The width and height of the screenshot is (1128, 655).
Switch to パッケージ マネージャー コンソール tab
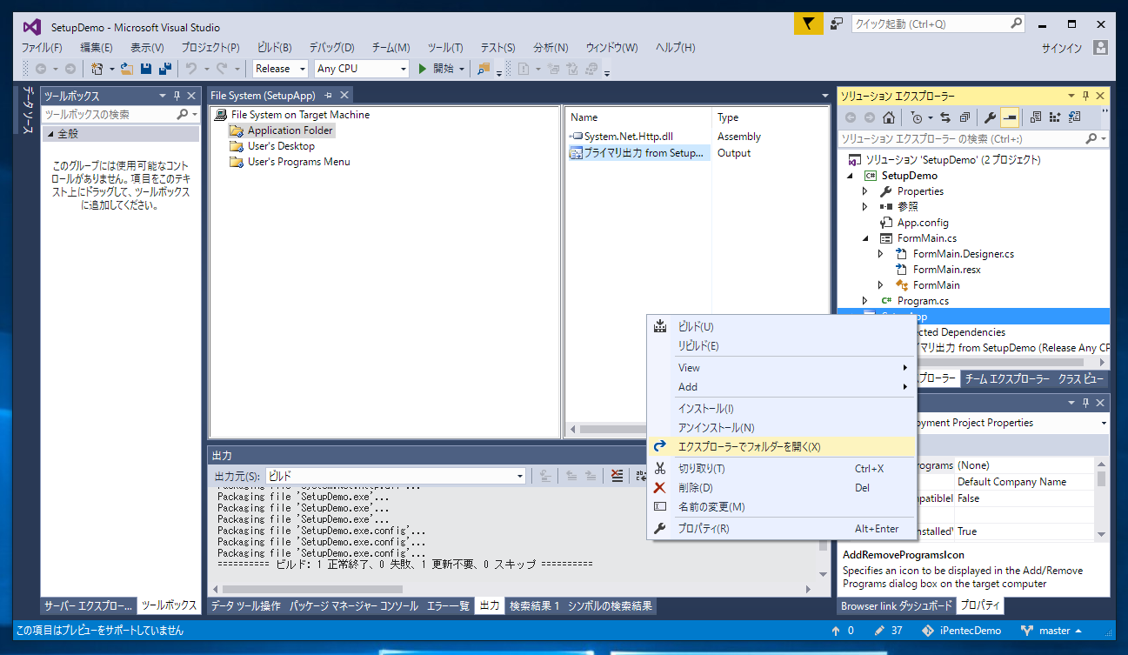click(x=353, y=606)
